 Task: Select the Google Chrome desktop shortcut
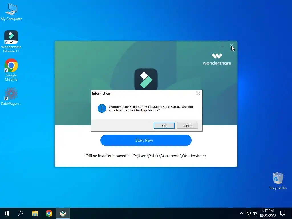pyautogui.click(x=11, y=70)
